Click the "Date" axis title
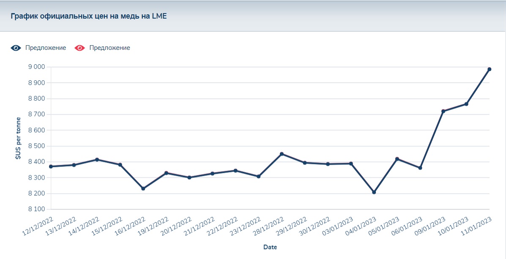 (270, 248)
